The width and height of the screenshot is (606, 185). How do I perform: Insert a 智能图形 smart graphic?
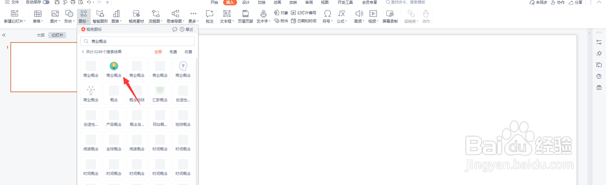[100, 17]
